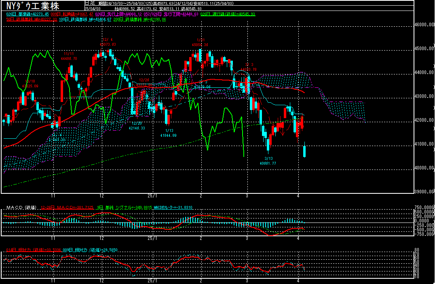Select the 026日 先行上限=44068.12 legend
The image size is (435, 284).
pyautogui.click(x=118, y=14)
